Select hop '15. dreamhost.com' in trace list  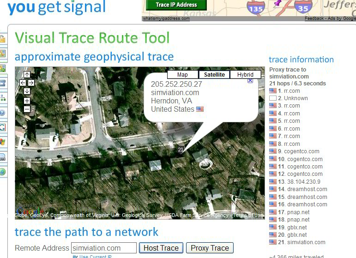pos(302,197)
